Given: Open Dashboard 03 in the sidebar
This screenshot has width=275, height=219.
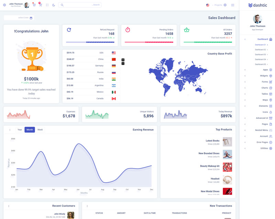Looking at the screenshot, I should (x=260, y=54).
